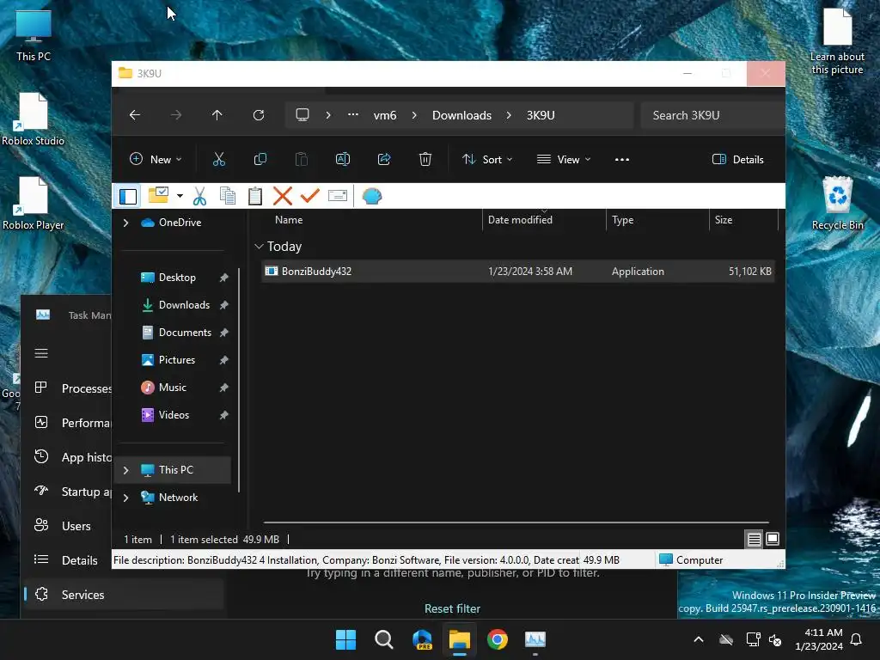The image size is (880, 660).
Task: Toggle the navigation pane in classic toolbar
Action: (128, 196)
